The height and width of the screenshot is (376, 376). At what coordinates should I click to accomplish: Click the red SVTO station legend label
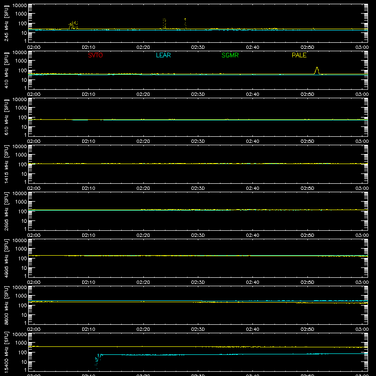pyautogui.click(x=95, y=55)
